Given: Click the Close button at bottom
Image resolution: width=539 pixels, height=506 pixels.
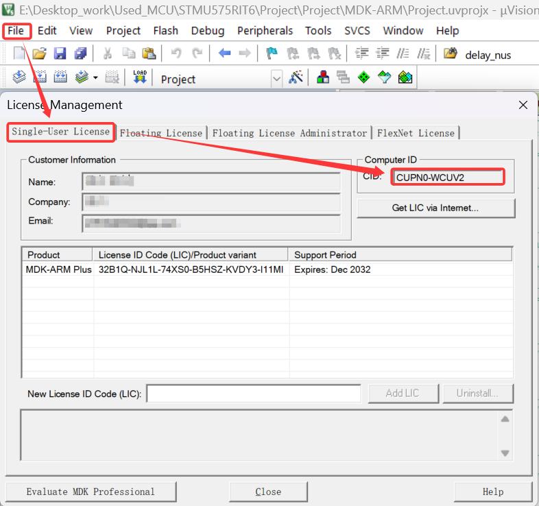Looking at the screenshot, I should [268, 492].
